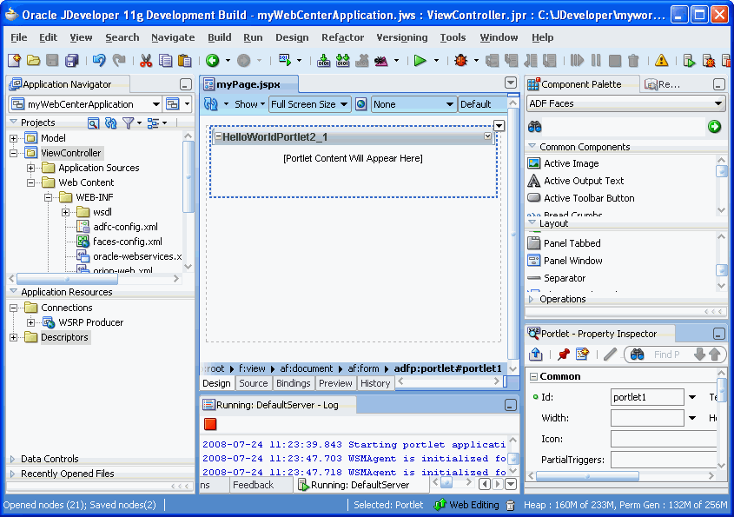The width and height of the screenshot is (734, 517).
Task: Select the faces-config.xml file
Action: point(128,242)
